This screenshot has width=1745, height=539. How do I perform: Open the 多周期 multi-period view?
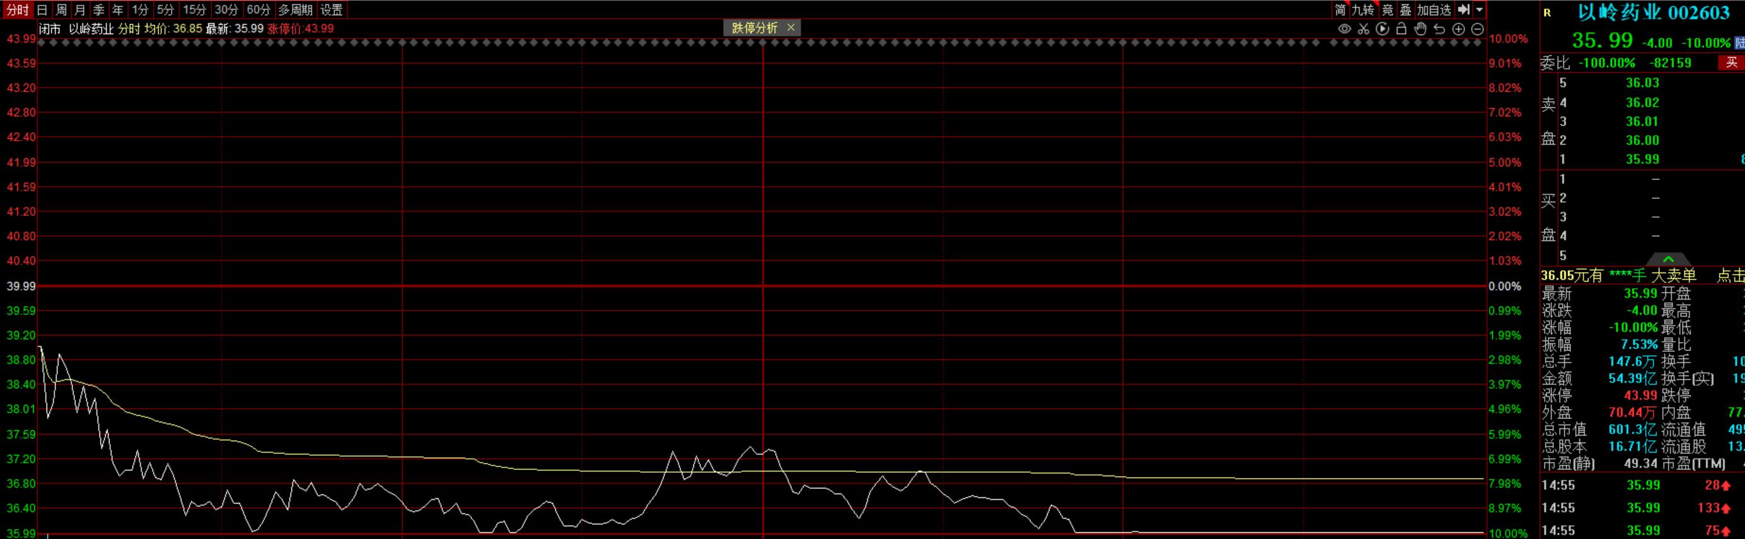[295, 9]
